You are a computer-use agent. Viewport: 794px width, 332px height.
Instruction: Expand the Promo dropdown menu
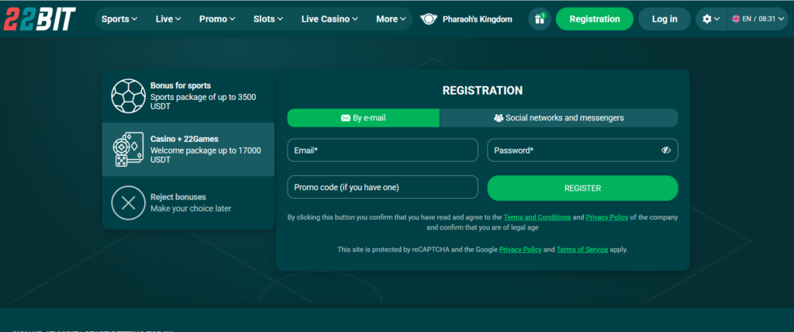(217, 19)
